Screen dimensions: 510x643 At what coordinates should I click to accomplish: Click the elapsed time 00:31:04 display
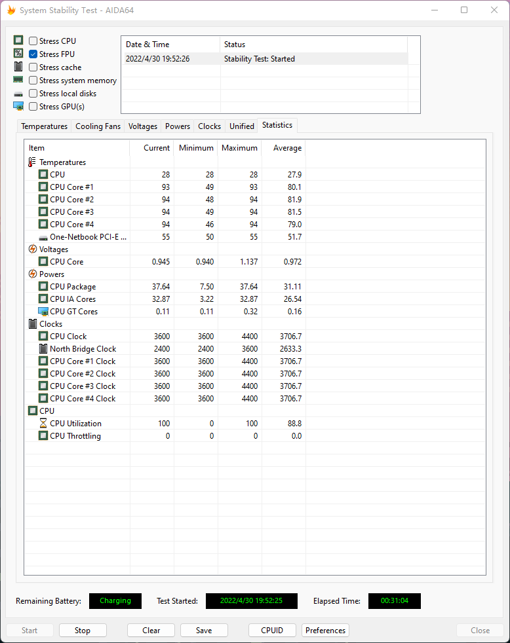(395, 600)
